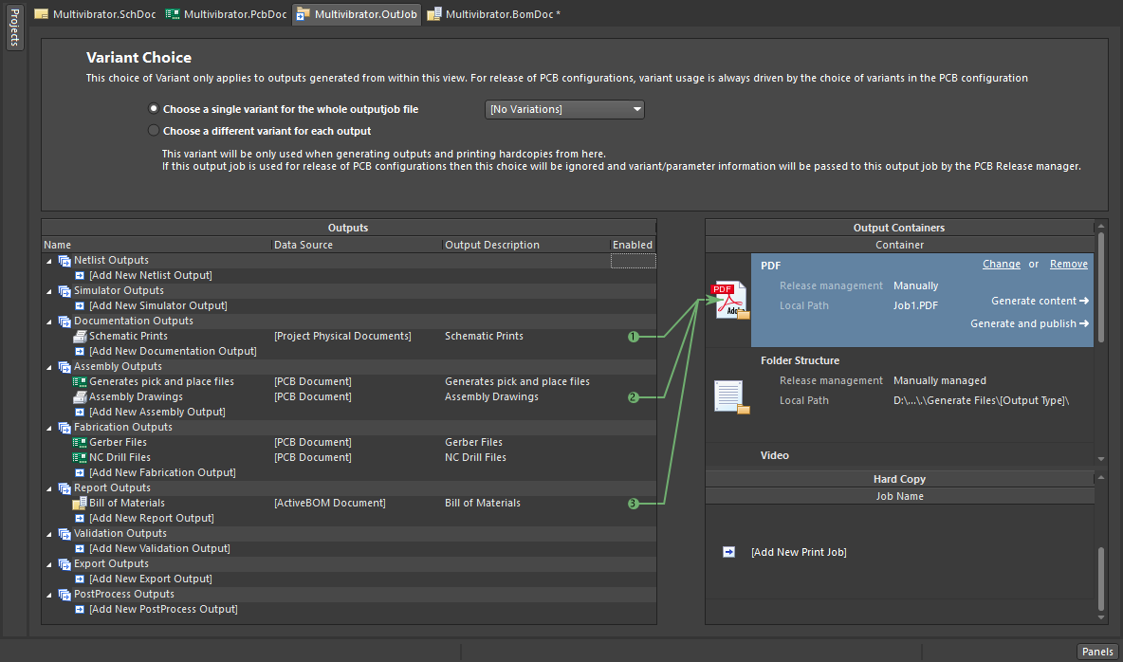Click the Gerber Files output icon

tap(81, 442)
